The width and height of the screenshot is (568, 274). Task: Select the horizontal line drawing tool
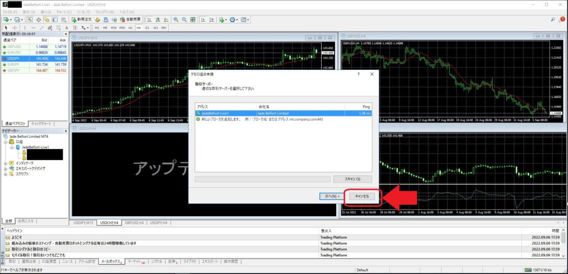tap(33, 28)
